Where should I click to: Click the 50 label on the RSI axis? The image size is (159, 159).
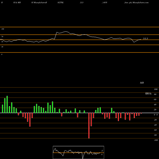(x=2, y=42)
